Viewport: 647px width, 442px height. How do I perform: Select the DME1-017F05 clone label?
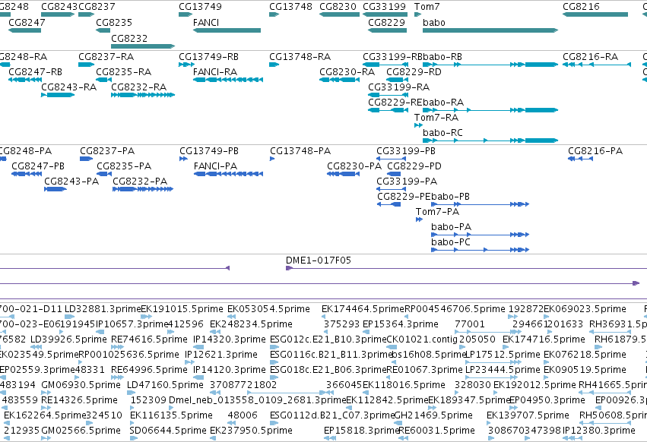click(319, 260)
